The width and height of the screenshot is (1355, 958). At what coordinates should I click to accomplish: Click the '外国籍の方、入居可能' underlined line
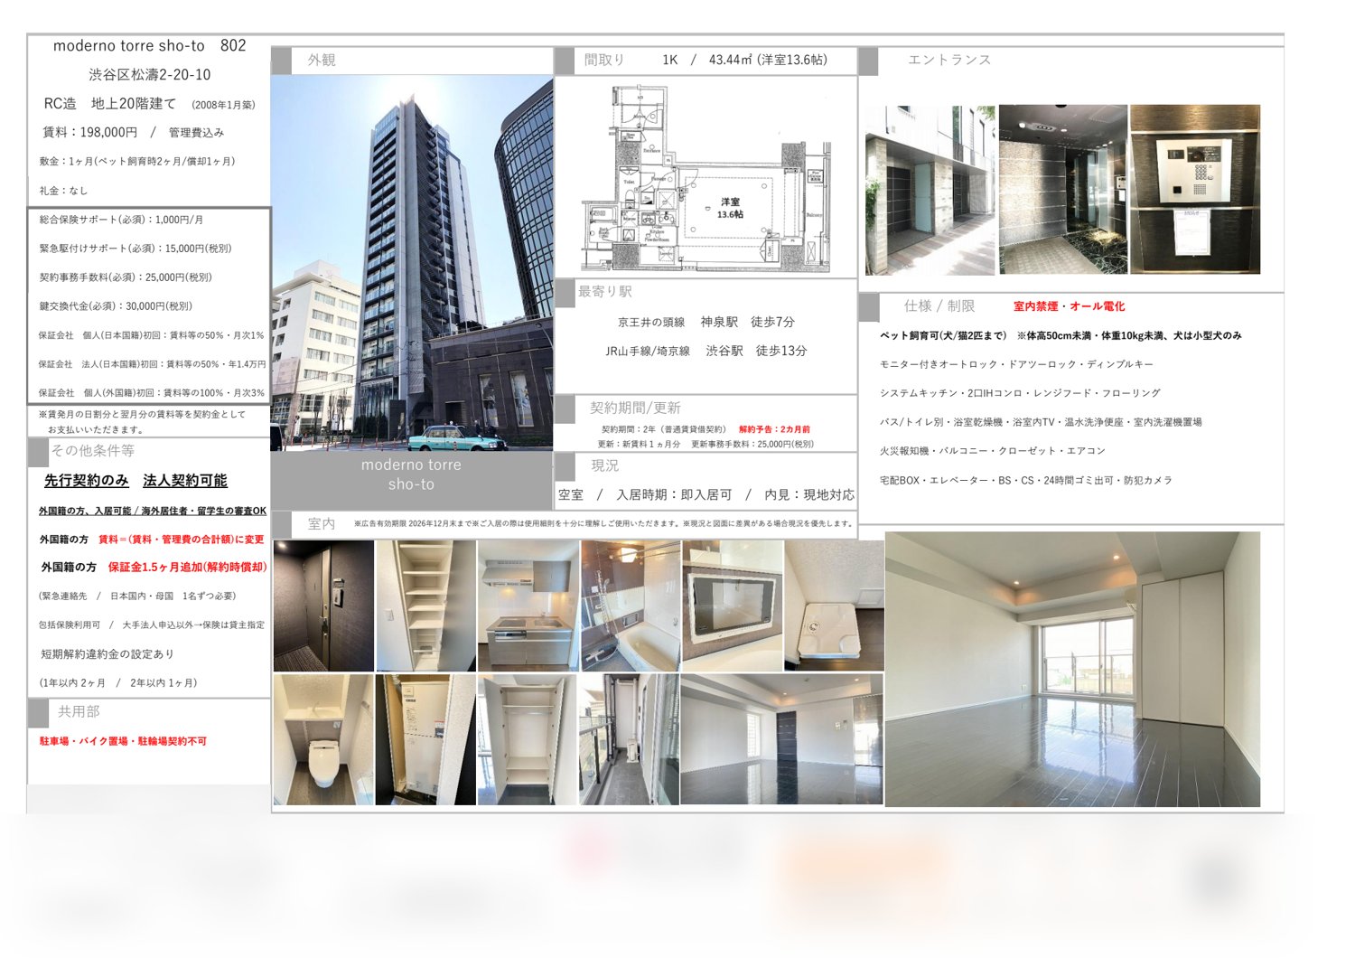point(152,511)
